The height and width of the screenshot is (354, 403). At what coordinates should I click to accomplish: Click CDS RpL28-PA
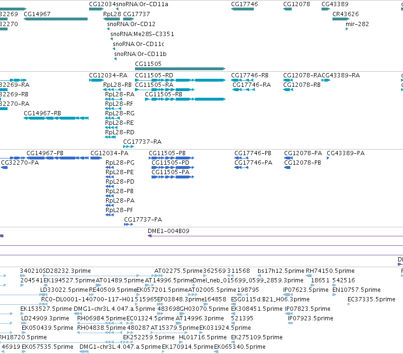point(120,201)
